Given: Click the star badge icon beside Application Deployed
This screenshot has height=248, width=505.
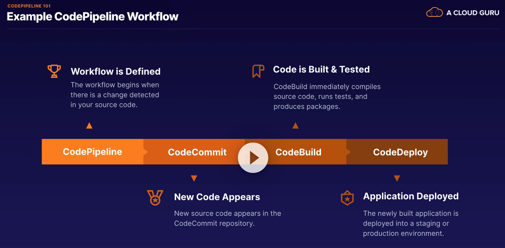Looking at the screenshot, I should [347, 198].
